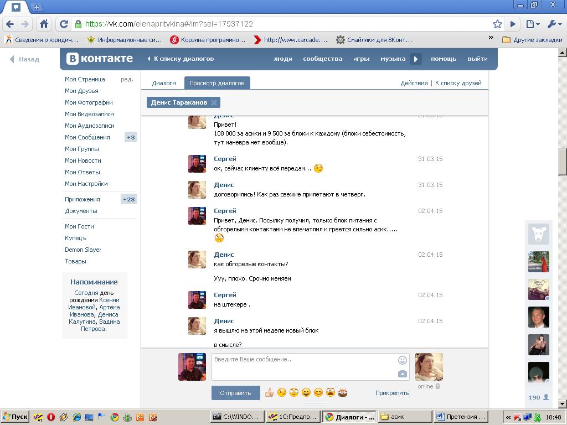Send message with Отправить button
The image size is (567, 425).
tap(235, 393)
